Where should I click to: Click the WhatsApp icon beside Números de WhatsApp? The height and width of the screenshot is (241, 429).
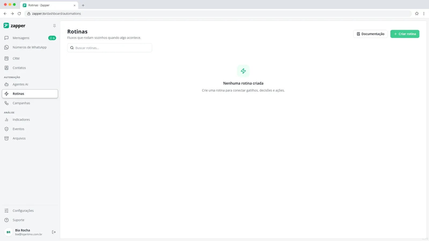pos(6,47)
